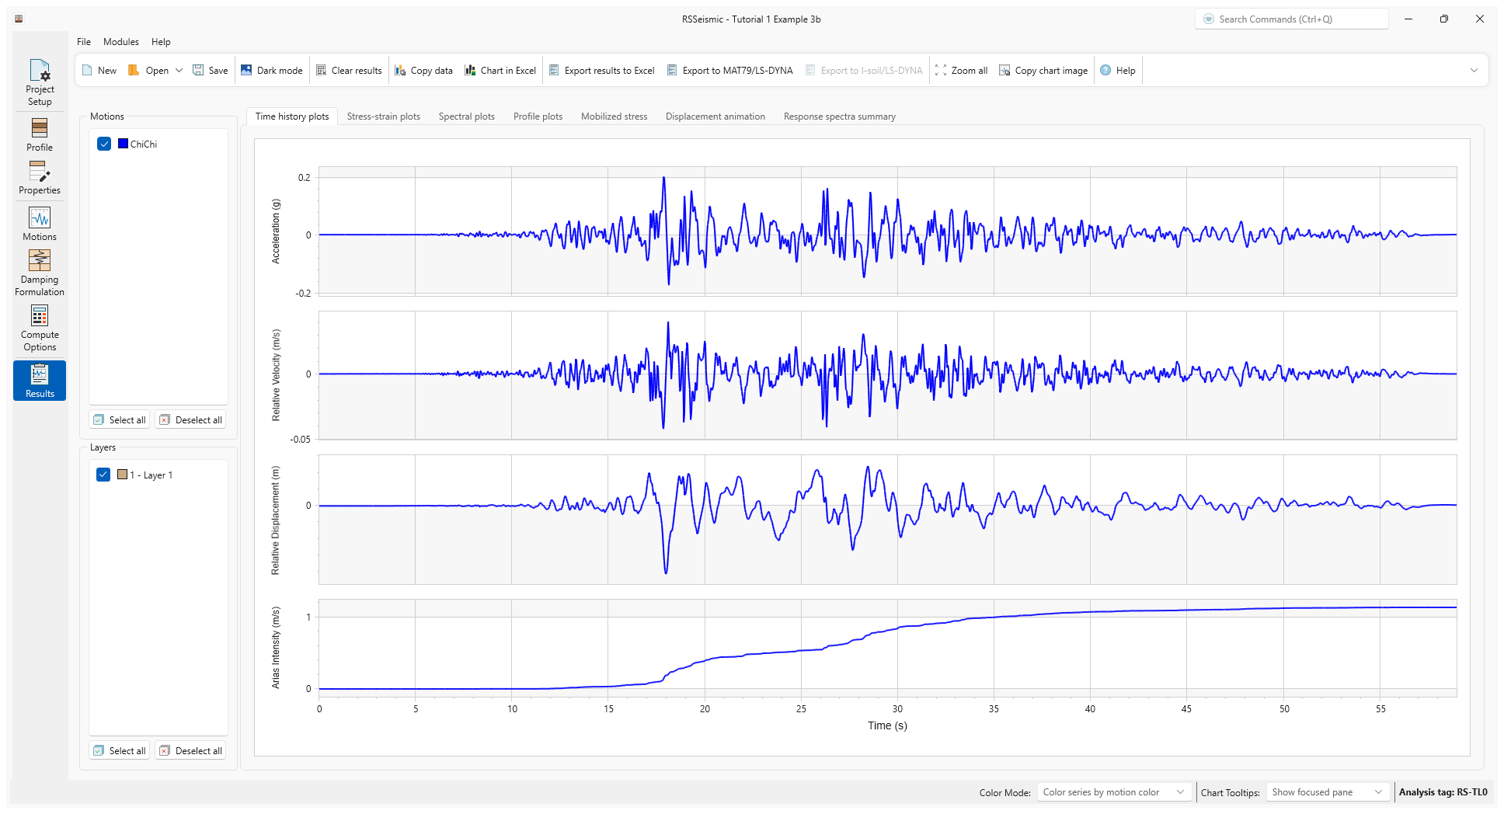Click Export to I-soil/LS-DYNA item

[x=864, y=71]
